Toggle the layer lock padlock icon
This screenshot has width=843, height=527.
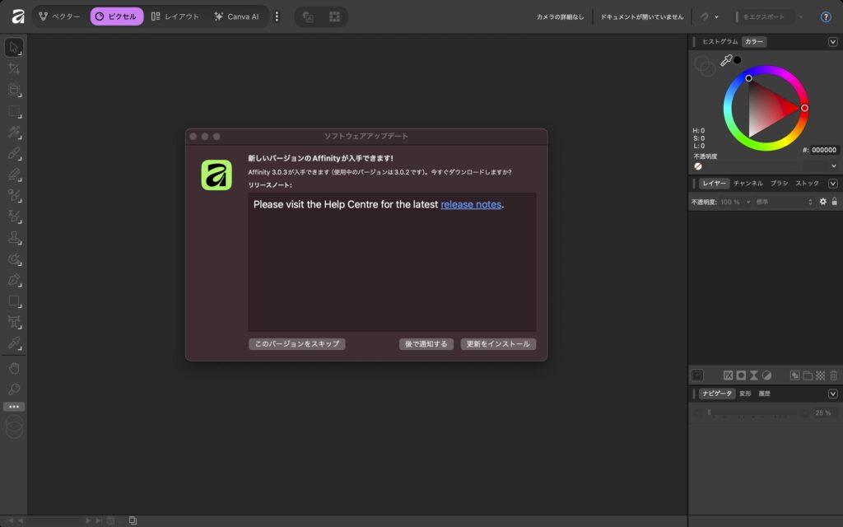[x=834, y=202]
